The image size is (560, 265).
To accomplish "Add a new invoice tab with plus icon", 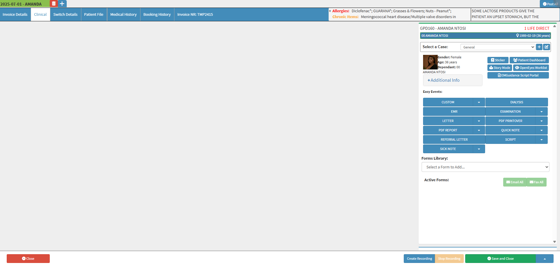I will (62, 4).
